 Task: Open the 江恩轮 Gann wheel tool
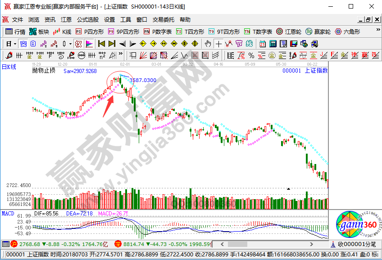pyautogui.click(x=288, y=32)
